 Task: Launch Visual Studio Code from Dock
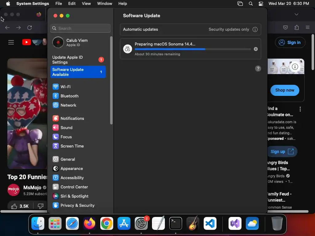click(210, 223)
